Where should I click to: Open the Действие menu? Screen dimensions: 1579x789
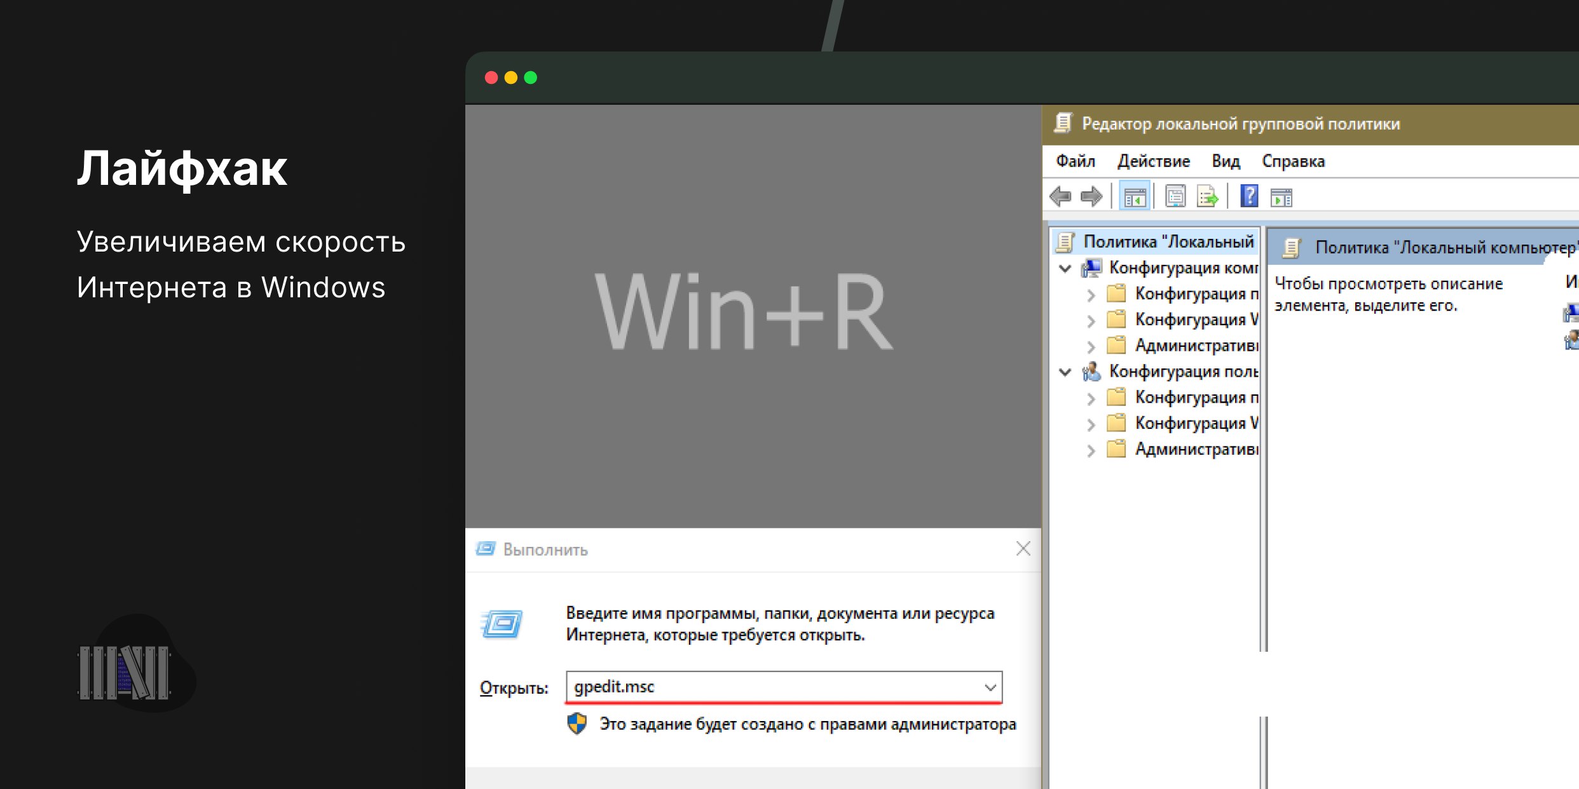pos(1153,161)
